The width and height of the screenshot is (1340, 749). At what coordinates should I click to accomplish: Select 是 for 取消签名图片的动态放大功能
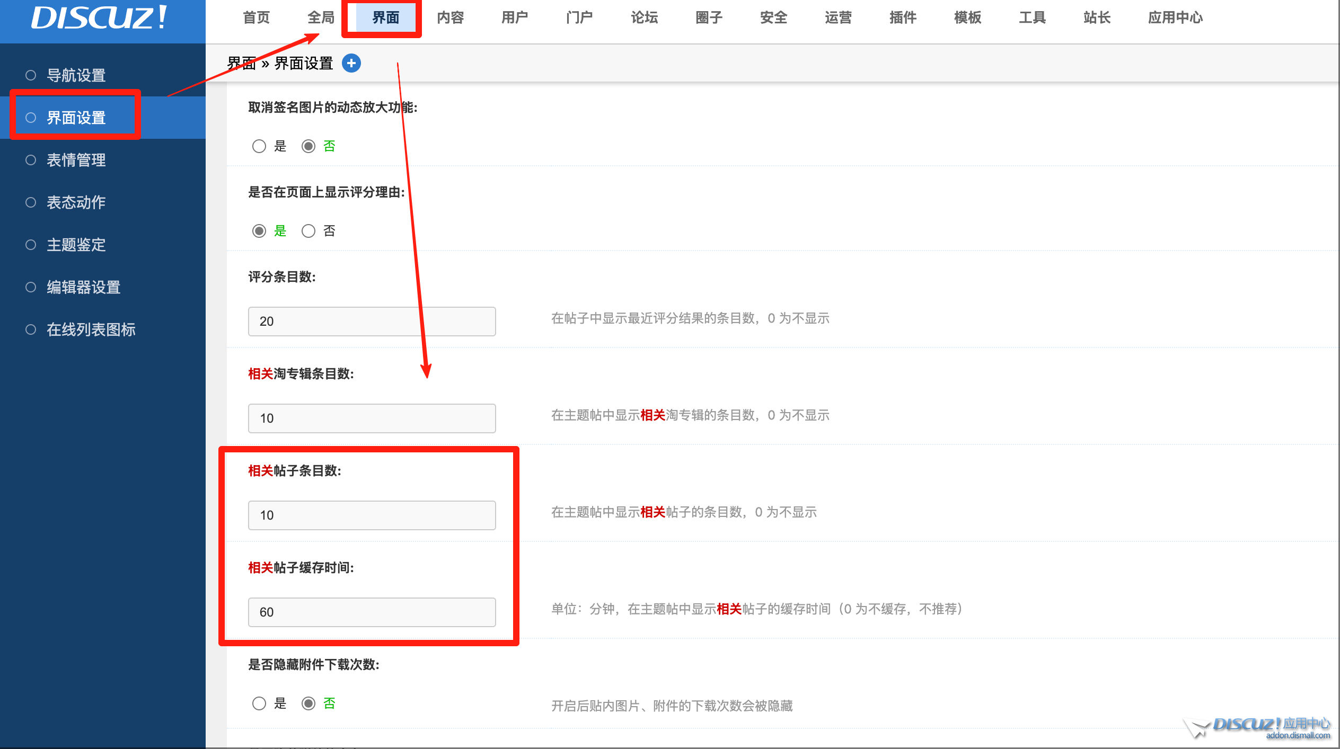pyautogui.click(x=259, y=146)
